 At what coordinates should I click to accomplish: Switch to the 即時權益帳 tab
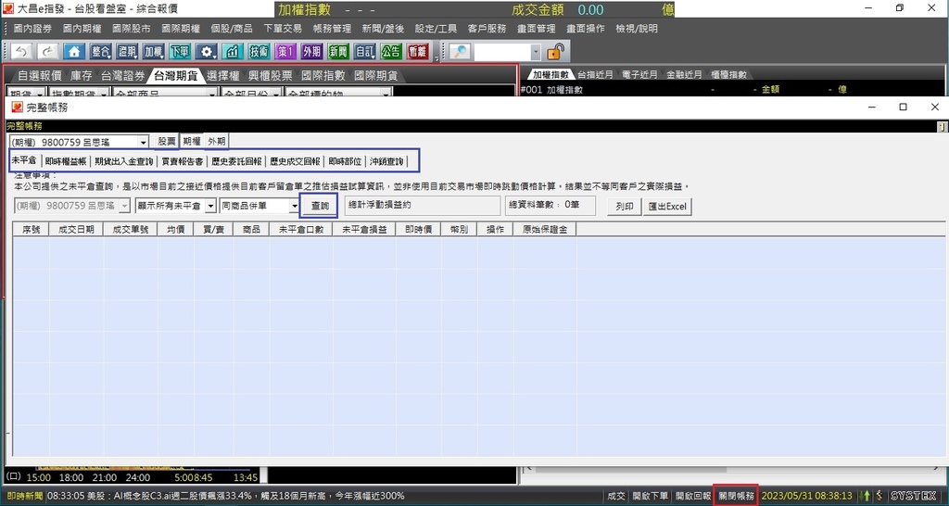(66, 161)
